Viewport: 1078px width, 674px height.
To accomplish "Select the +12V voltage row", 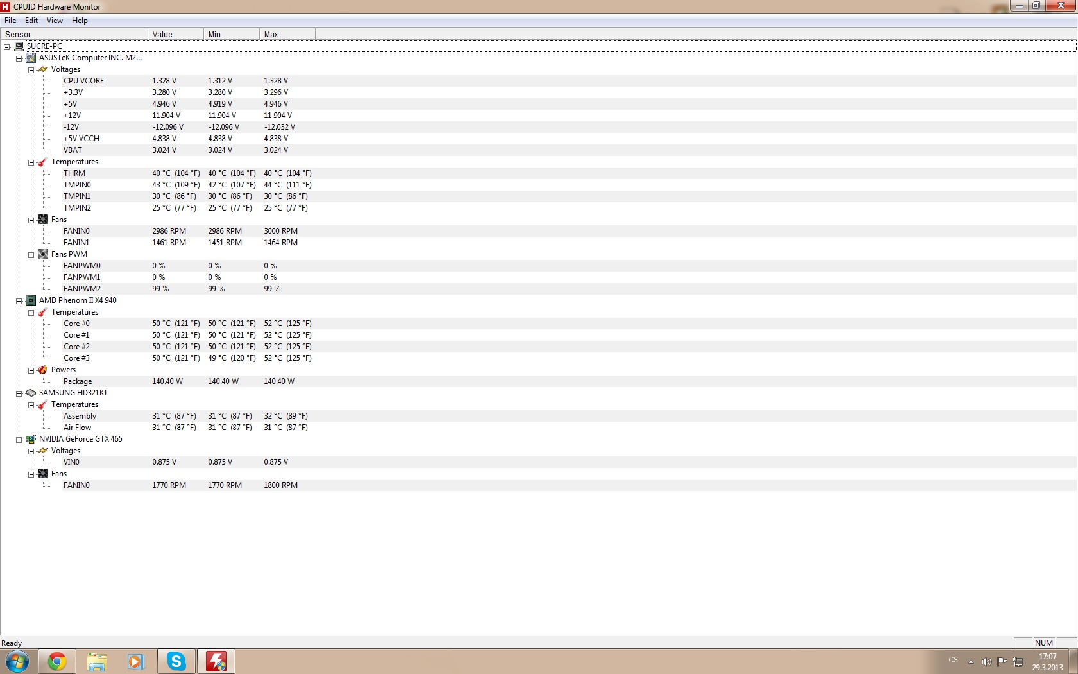I will [538, 116].
